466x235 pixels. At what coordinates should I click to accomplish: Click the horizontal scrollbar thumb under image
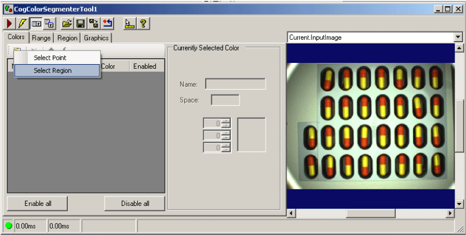point(371,213)
